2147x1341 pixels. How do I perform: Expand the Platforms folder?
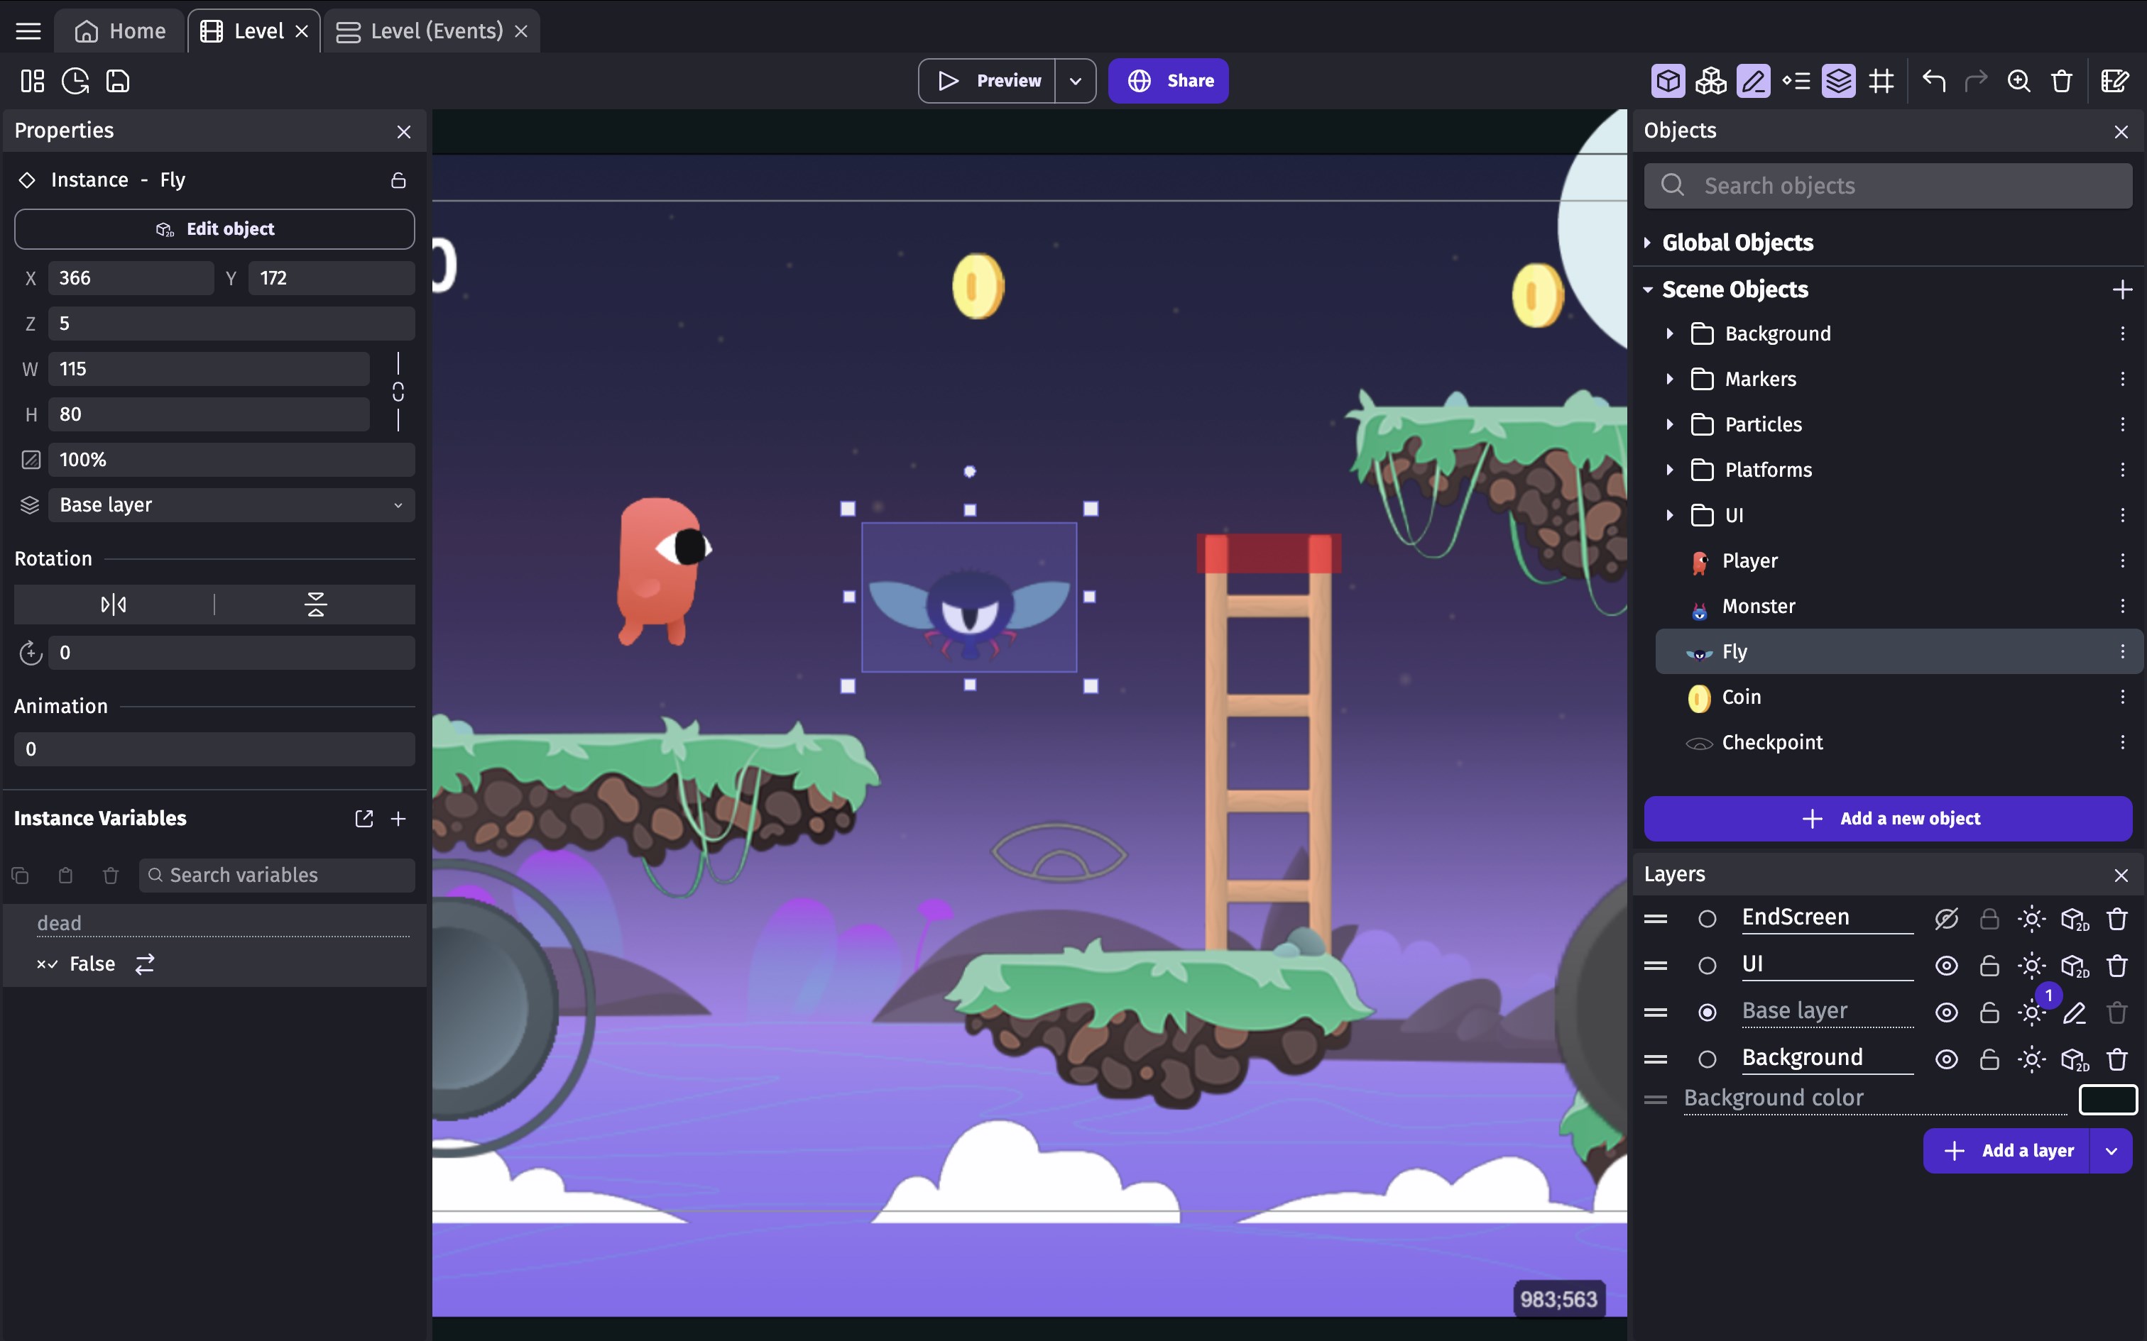[x=1670, y=470]
